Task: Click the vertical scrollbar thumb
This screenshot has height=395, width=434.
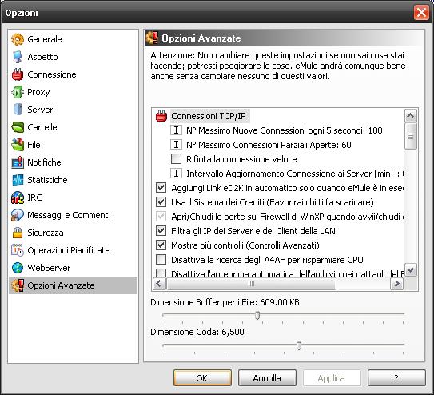Action: click(x=411, y=136)
